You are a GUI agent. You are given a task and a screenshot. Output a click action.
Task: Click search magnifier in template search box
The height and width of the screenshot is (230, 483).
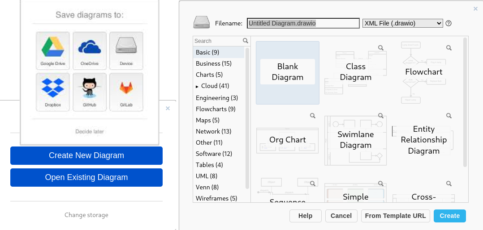[246, 41]
